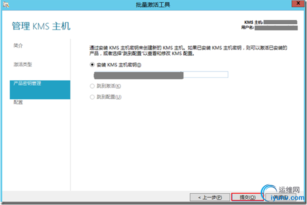Select the 安装 KMS 主机密钥 radio button

click(x=92, y=65)
